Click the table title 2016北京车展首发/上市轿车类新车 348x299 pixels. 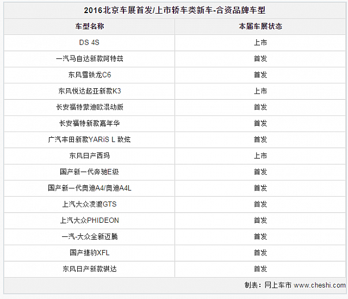pos(147,10)
